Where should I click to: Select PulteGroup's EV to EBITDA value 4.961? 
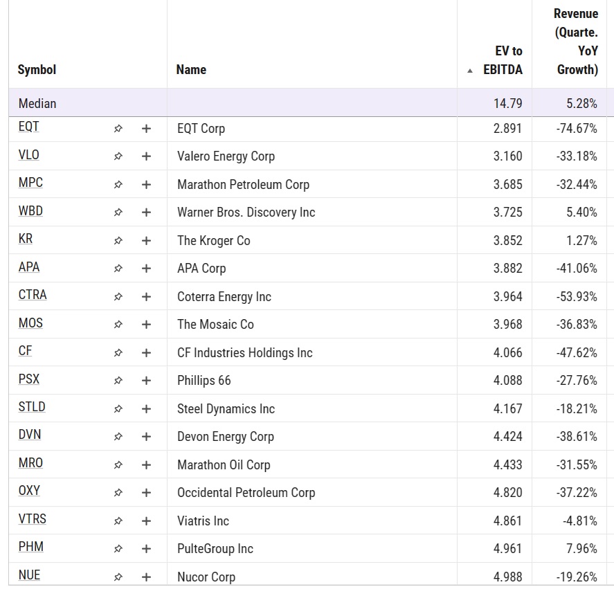coord(508,549)
